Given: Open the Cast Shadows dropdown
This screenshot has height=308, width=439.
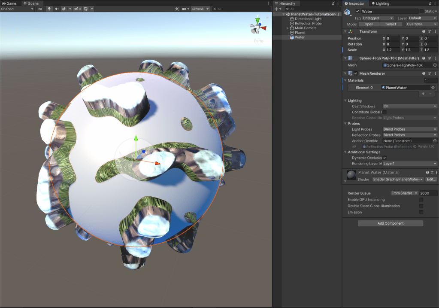Looking at the screenshot, I should [409, 106].
